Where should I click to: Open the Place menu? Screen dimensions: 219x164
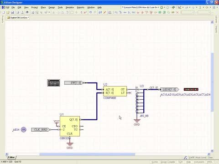click(x=43, y=7)
